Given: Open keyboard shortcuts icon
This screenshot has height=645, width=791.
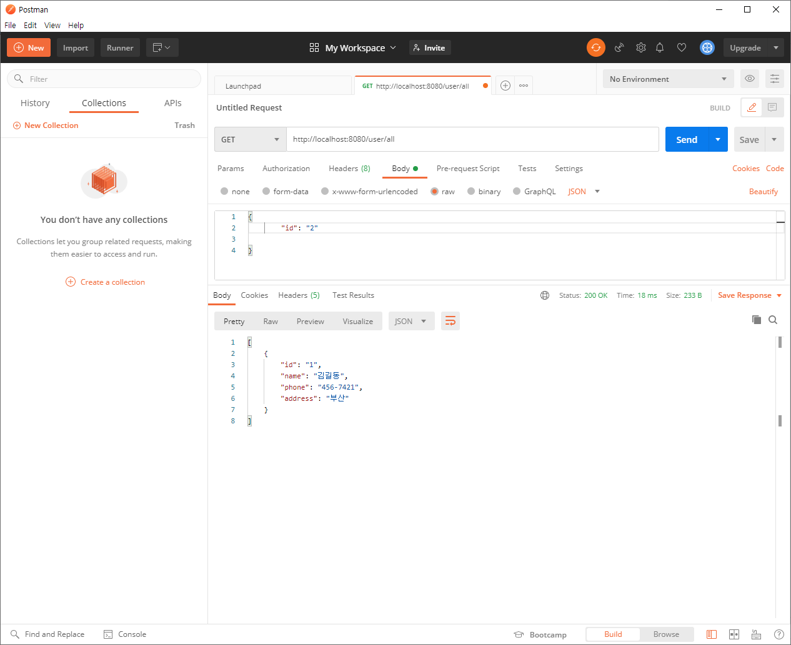Looking at the screenshot, I should (x=756, y=634).
